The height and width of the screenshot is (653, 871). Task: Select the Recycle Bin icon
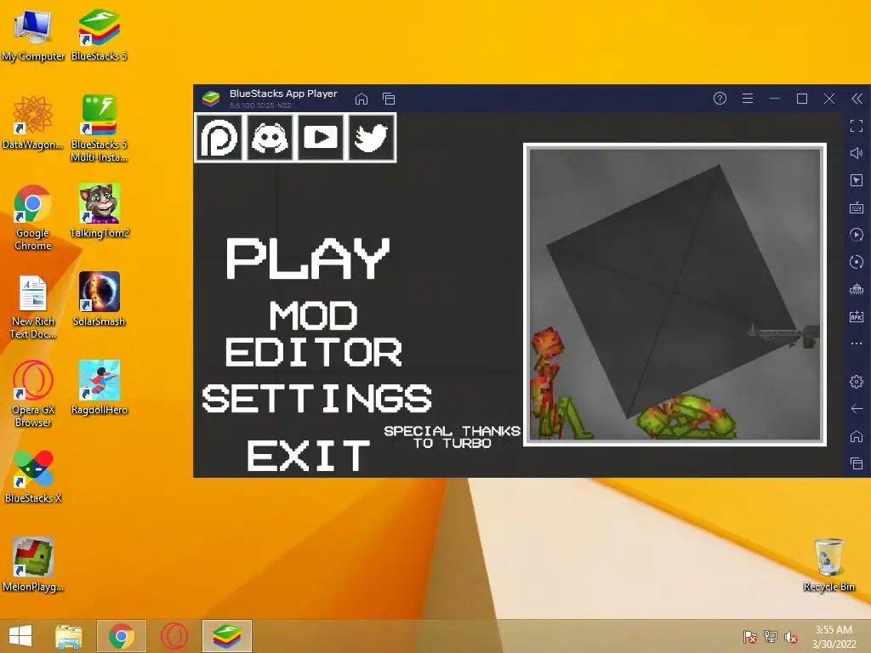click(828, 565)
